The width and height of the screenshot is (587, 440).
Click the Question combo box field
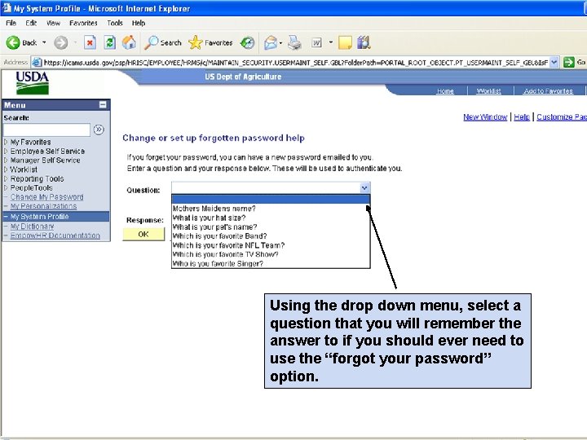pos(271,188)
